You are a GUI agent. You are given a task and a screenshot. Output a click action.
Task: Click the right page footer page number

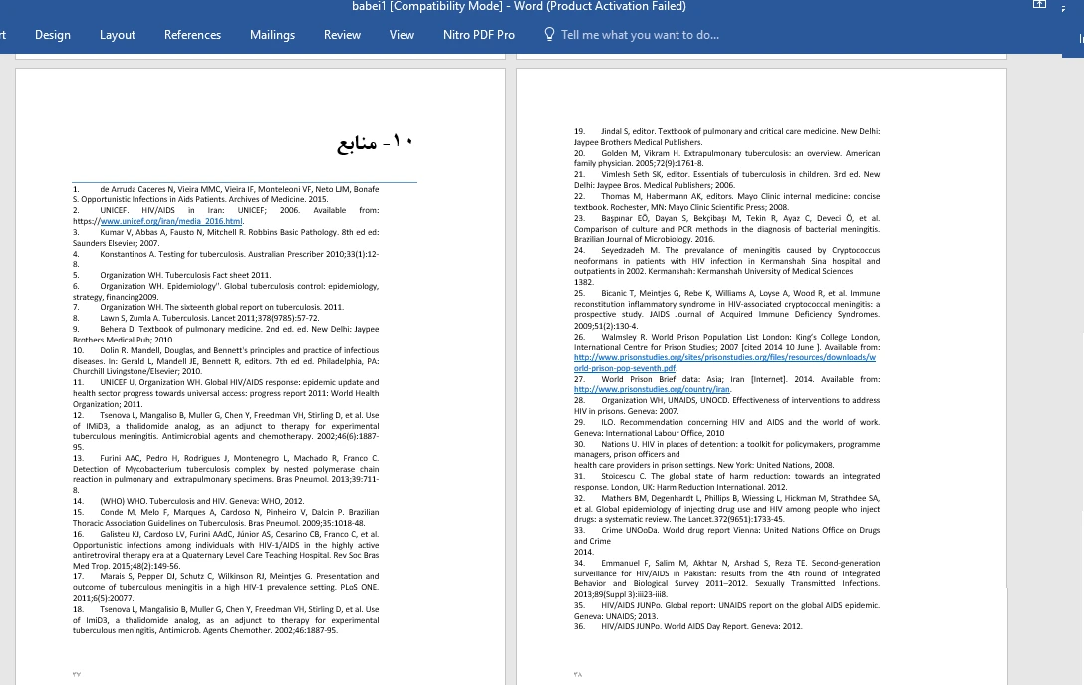577,674
